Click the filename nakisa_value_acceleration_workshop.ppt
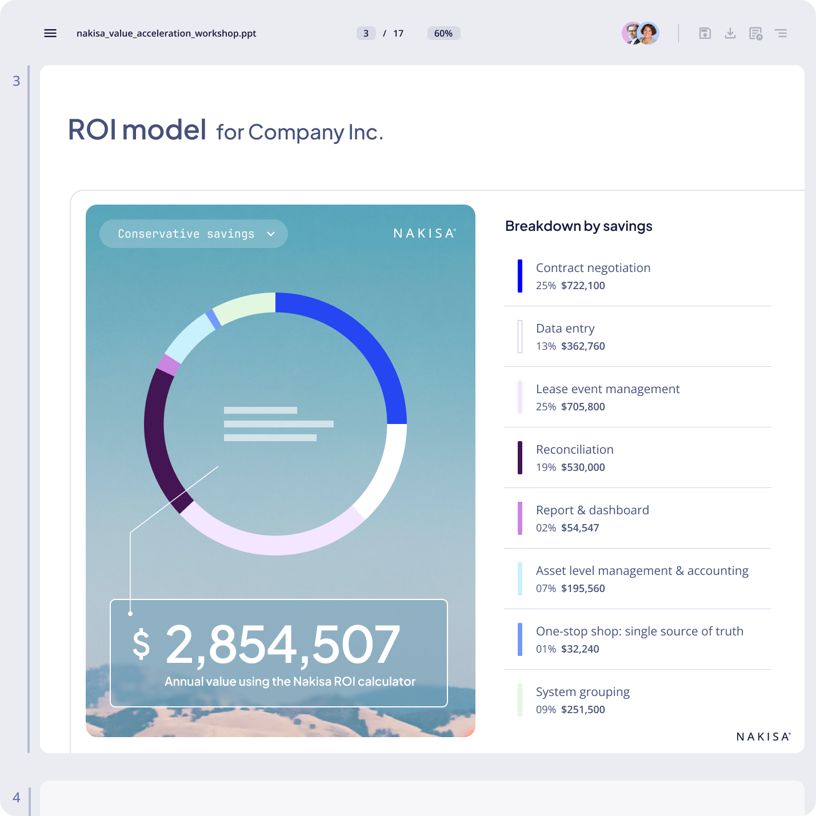The image size is (816, 816). [x=166, y=33]
